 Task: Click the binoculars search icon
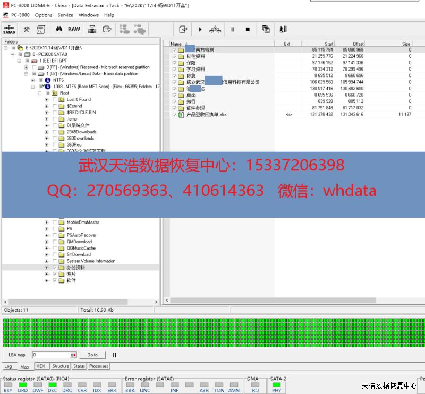pos(59,29)
